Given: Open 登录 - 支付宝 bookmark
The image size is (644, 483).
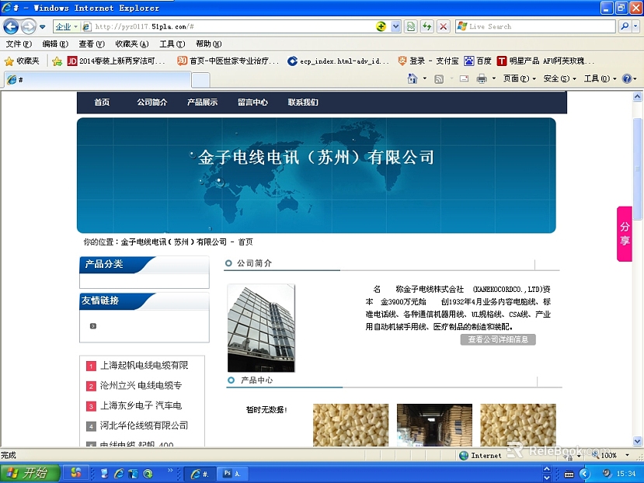Looking at the screenshot, I should [428, 61].
